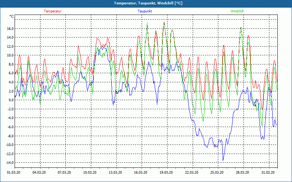Image resolution: width=292 pixels, height=182 pixels.
Task: Click the red Temperatur legend label
Action: (x=53, y=11)
